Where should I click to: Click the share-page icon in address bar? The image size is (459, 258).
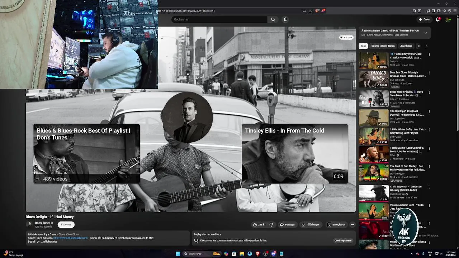coord(310,11)
